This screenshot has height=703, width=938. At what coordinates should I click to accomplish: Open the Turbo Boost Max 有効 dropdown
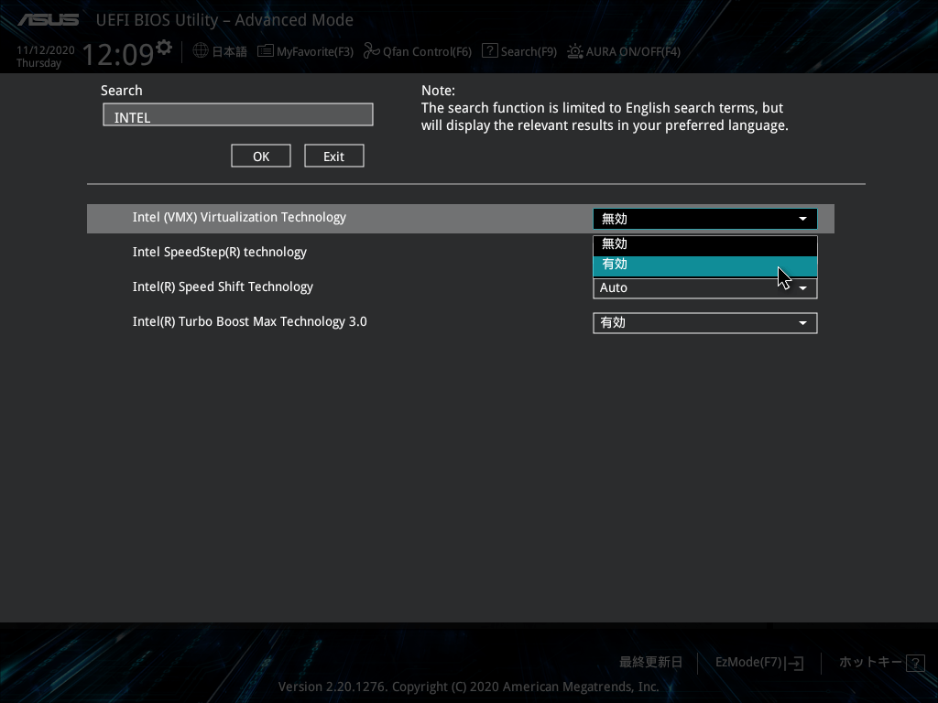704,323
